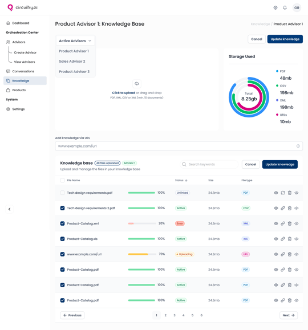Open the notifications bell
Image resolution: width=308 pixels, height=330 pixels.
[285, 8]
